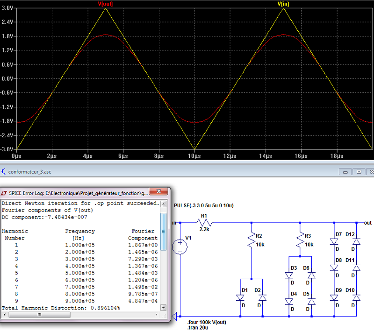
Task: Click the 18µs time axis label
Action: point(337,156)
